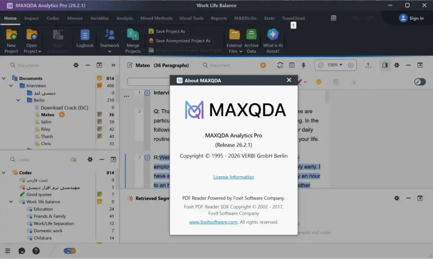The image size is (433, 259).
Task: Open the 100% zoom dropdown
Action: click(335, 65)
